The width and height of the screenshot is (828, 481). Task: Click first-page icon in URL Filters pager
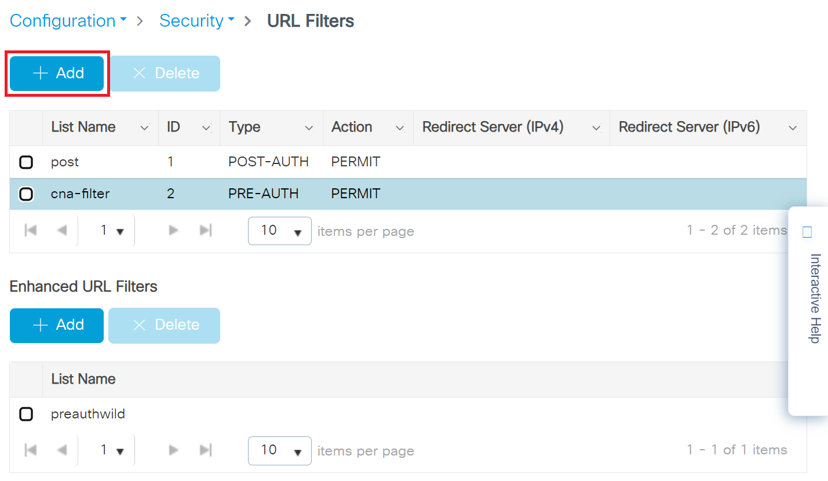[31, 231]
